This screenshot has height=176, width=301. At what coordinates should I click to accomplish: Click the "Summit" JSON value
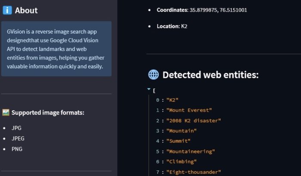[178, 141]
